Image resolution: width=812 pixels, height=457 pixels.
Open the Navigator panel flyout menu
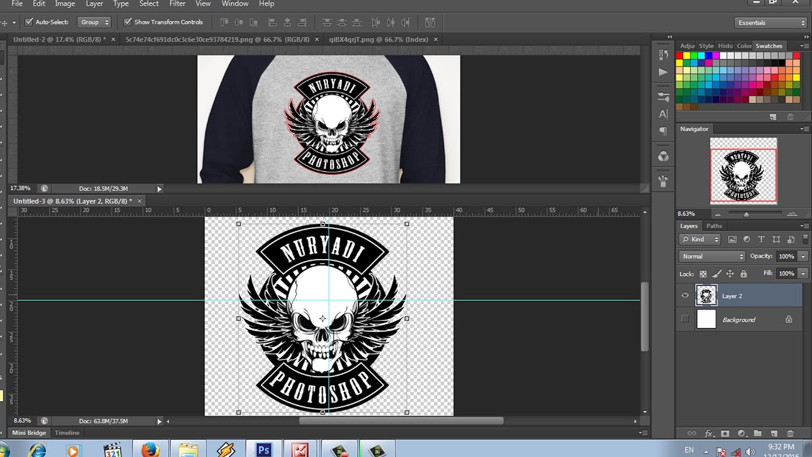(x=804, y=129)
